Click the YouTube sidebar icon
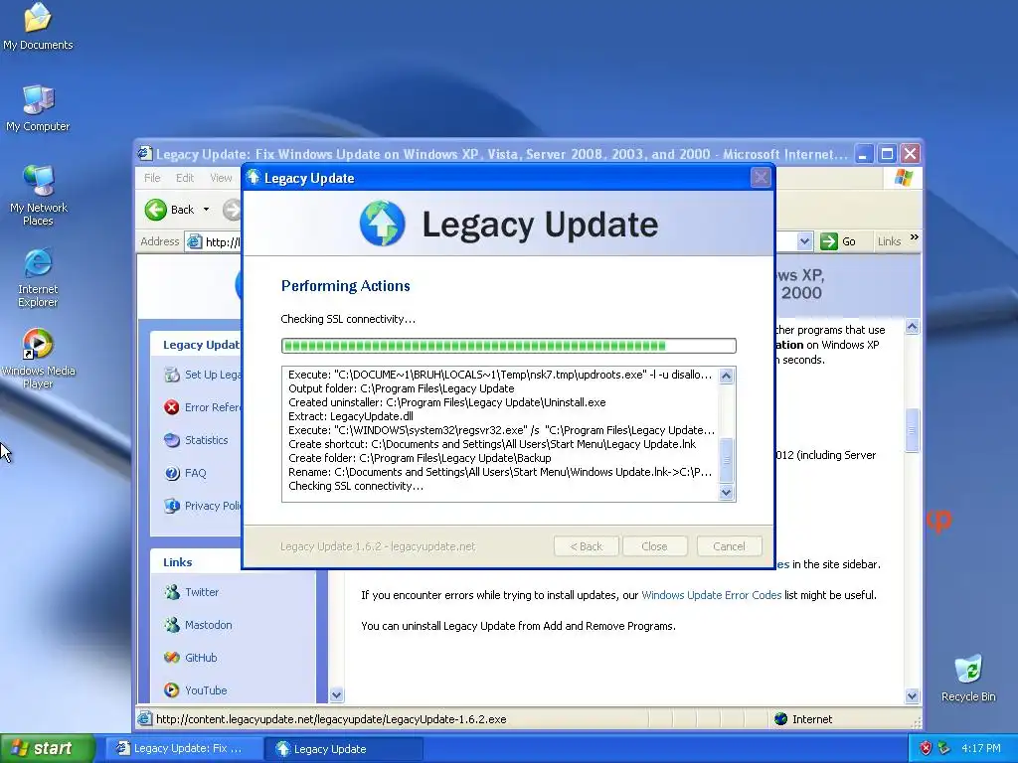This screenshot has height=763, width=1018. pyautogui.click(x=171, y=690)
